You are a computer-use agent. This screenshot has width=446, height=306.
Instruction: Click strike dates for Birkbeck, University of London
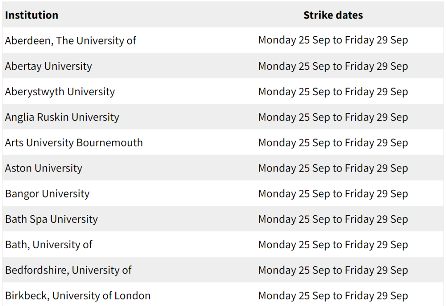333,296
